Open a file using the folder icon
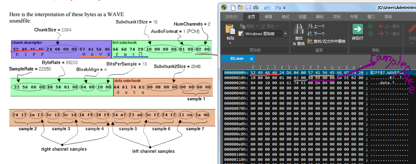This screenshot has height=164, width=416. (241, 8)
